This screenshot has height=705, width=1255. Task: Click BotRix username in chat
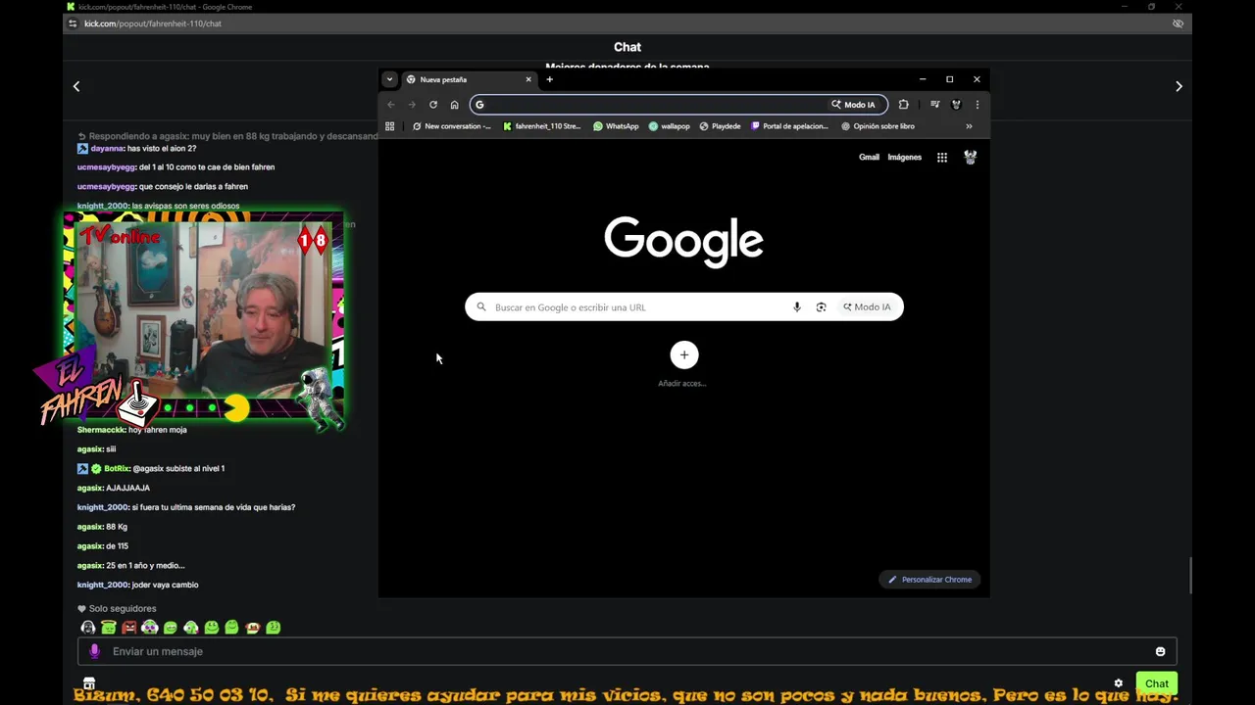[117, 468]
